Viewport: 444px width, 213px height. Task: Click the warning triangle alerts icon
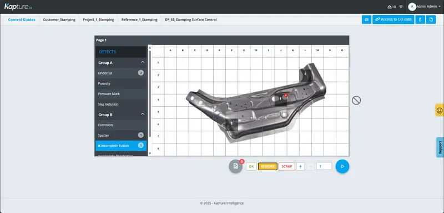pyautogui.click(x=389, y=7)
